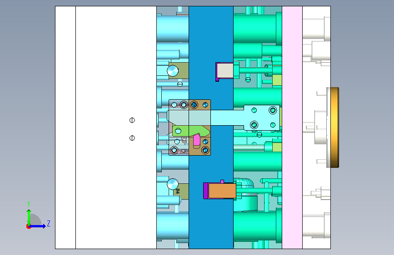Viewport: 394px width, 255px height.
Task: Select the olive block labeled B4
Action: click(181, 191)
